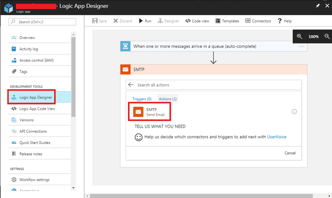Open Templates from the toolbar
This screenshot has height=198, width=332.
point(227,21)
